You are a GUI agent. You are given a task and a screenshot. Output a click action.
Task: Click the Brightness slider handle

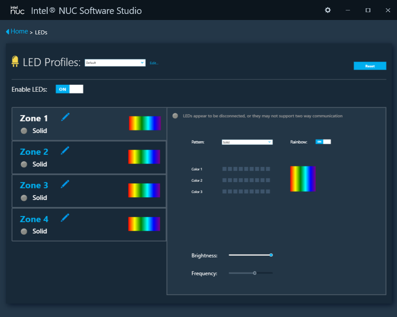tap(271, 255)
